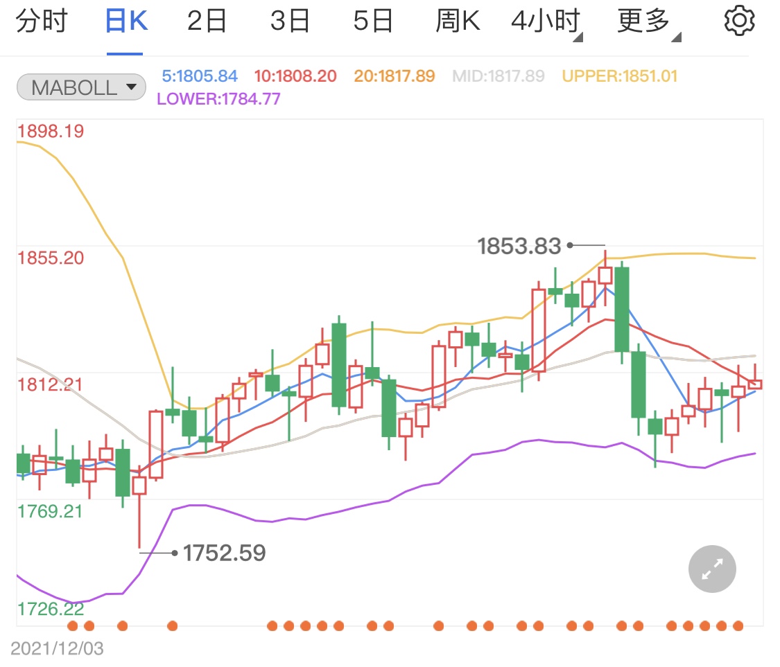Expand the 更多 options dropdown
The image size is (780, 667).
pos(649,22)
